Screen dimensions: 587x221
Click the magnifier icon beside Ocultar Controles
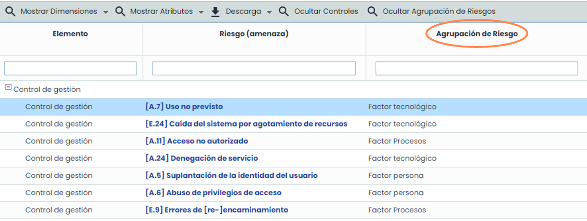[x=284, y=12]
